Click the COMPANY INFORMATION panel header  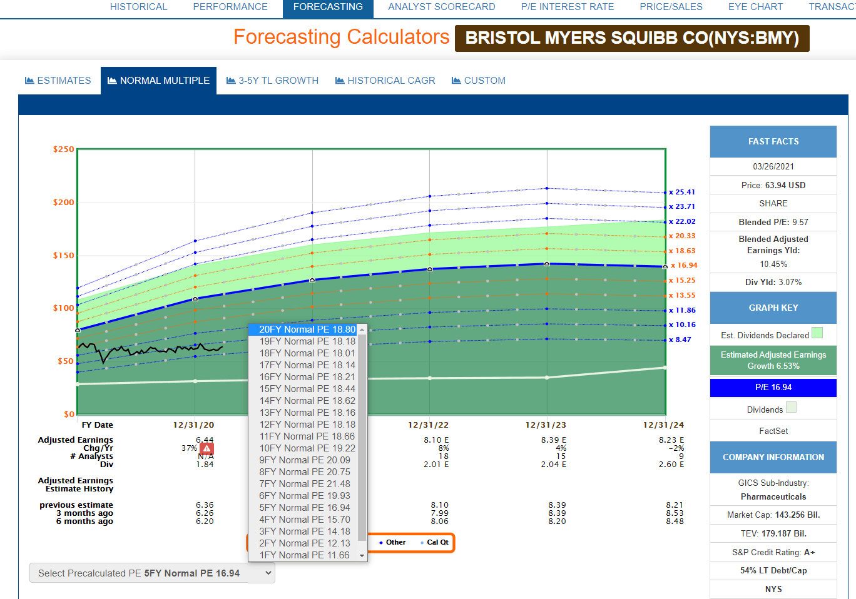point(773,457)
